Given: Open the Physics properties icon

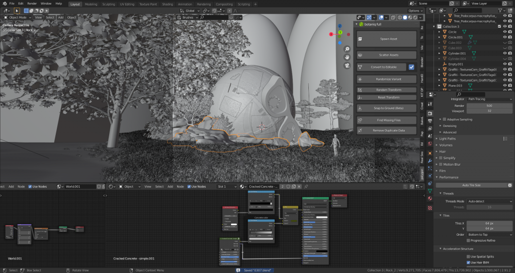Looking at the screenshot, I should click(x=430, y=176).
